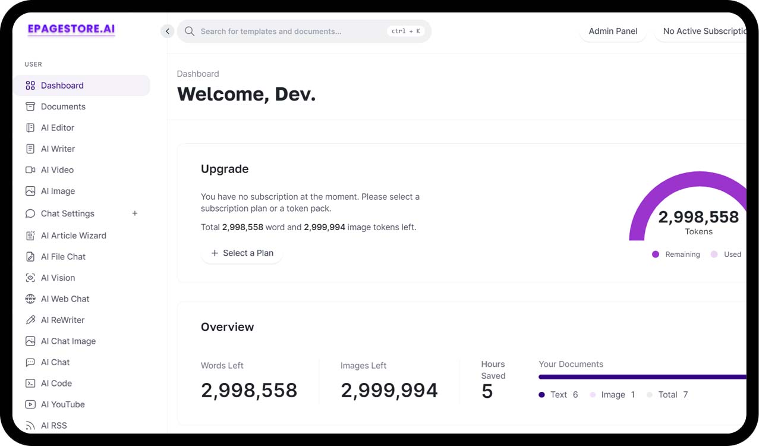Toggle the Remaining legend on the tokens chart
This screenshot has height=446, width=759.
tap(676, 254)
